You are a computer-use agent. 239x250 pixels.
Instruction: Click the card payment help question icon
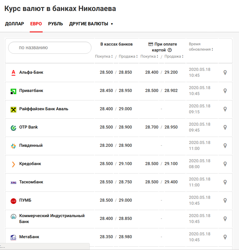170,50
